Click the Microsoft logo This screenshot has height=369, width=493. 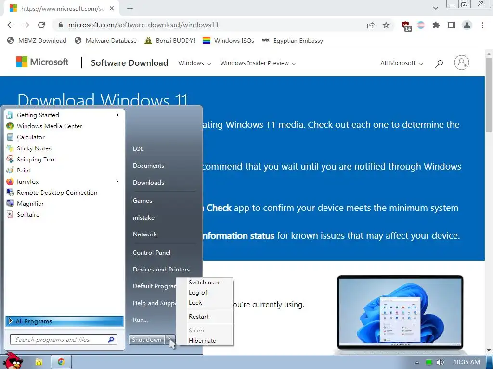42,62
